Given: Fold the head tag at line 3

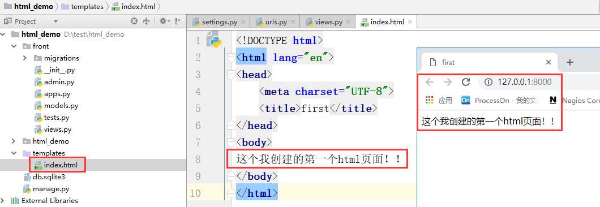Looking at the screenshot, I should click(231, 75).
